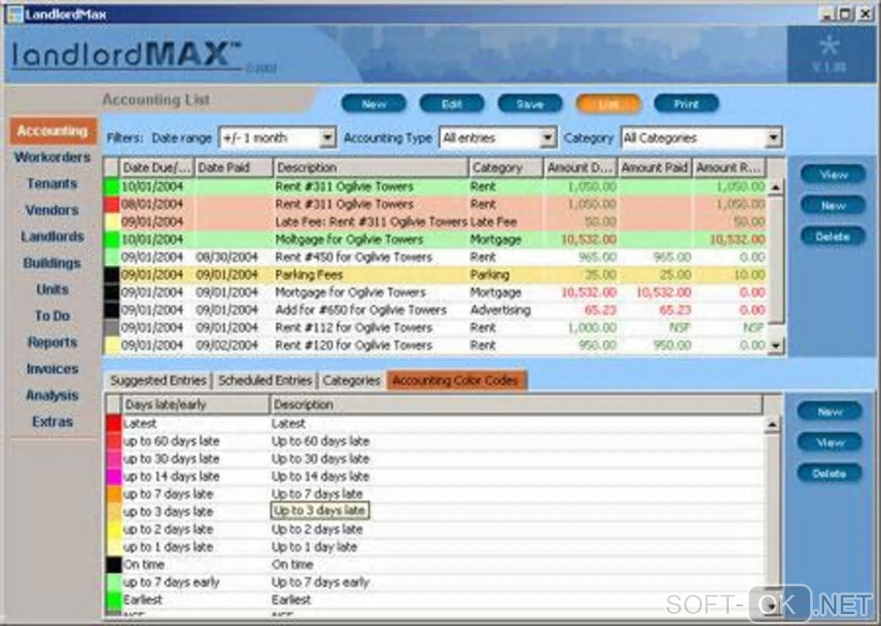Click the Save button in top toolbar
The width and height of the screenshot is (881, 626).
529,104
